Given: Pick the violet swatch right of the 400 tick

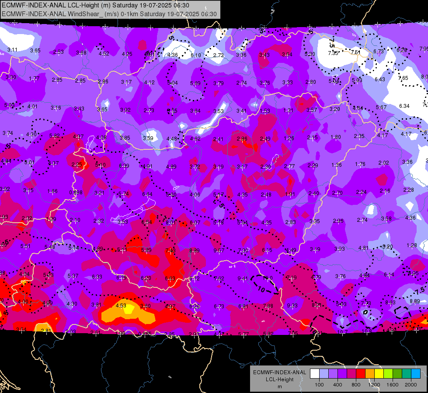Looking at the screenshot, I should pos(342,374).
